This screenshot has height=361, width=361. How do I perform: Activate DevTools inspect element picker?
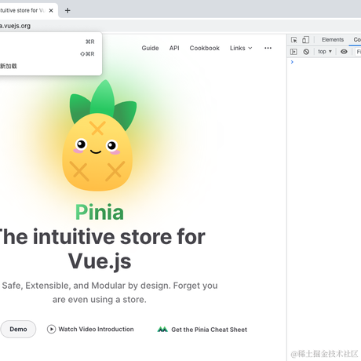[x=294, y=40]
